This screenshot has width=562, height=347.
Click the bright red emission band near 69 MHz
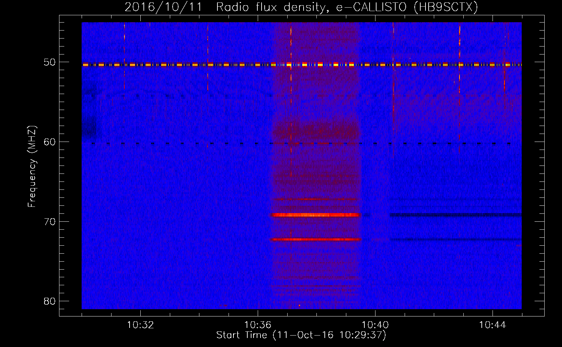(x=316, y=215)
